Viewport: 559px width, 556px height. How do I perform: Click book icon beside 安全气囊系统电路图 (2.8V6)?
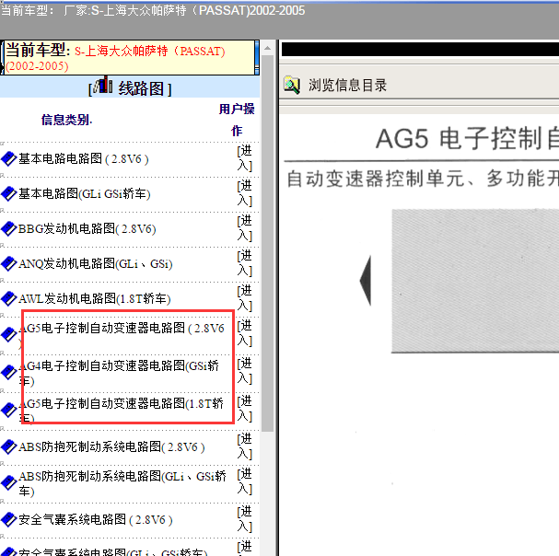[8, 520]
